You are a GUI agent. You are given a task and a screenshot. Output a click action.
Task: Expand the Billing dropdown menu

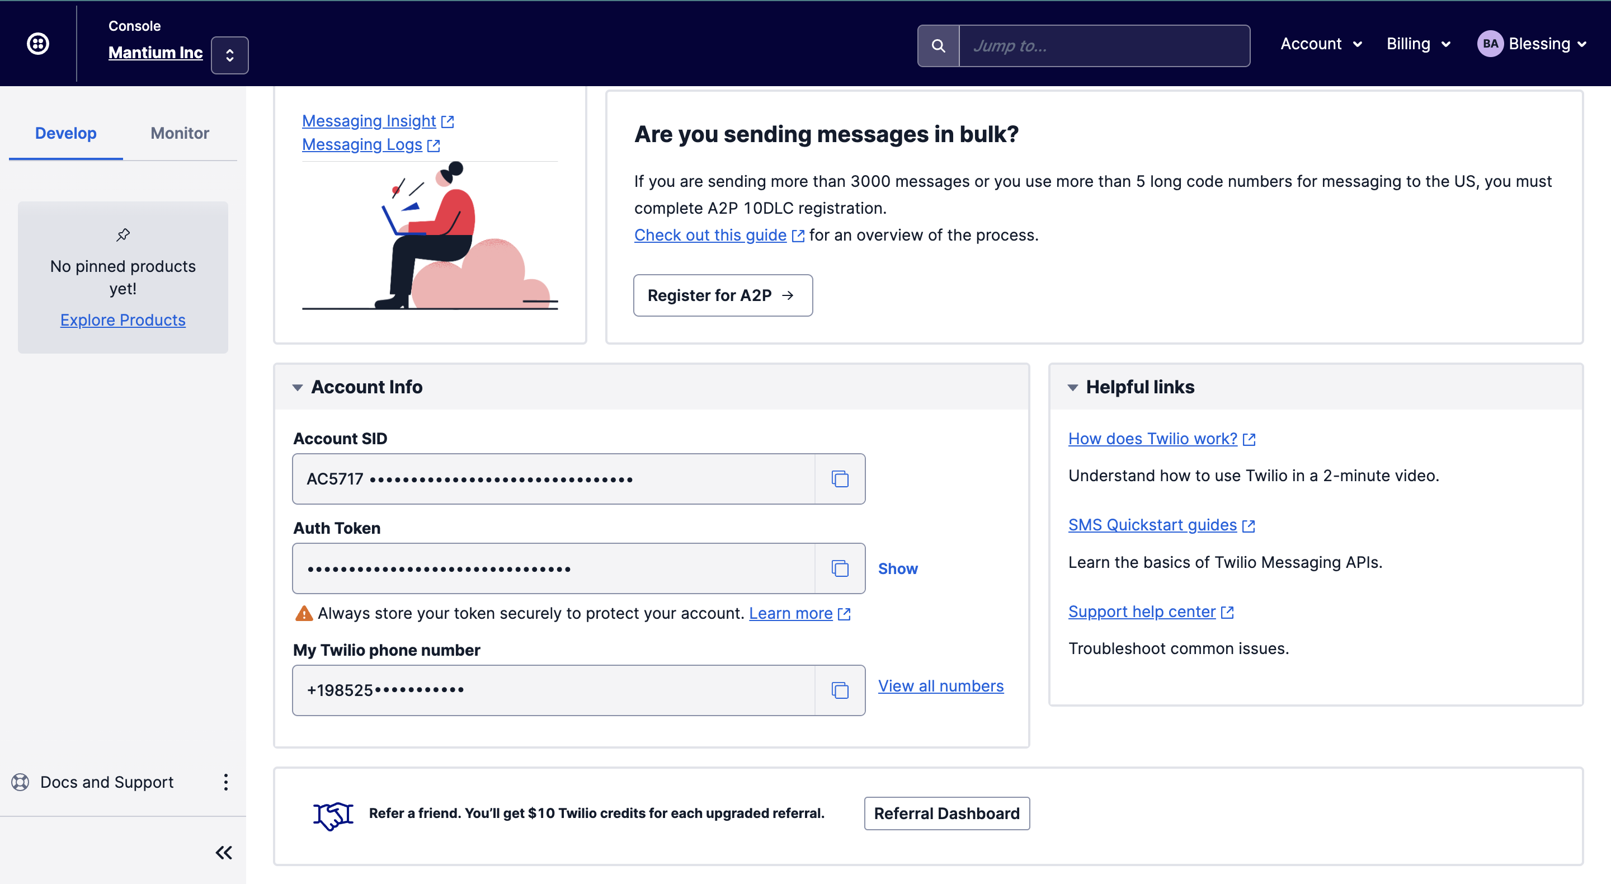coord(1418,44)
